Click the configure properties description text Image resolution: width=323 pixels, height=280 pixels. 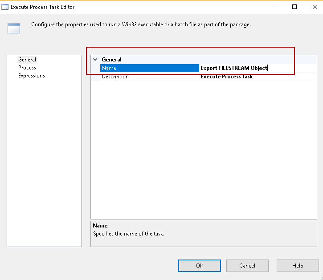141,24
